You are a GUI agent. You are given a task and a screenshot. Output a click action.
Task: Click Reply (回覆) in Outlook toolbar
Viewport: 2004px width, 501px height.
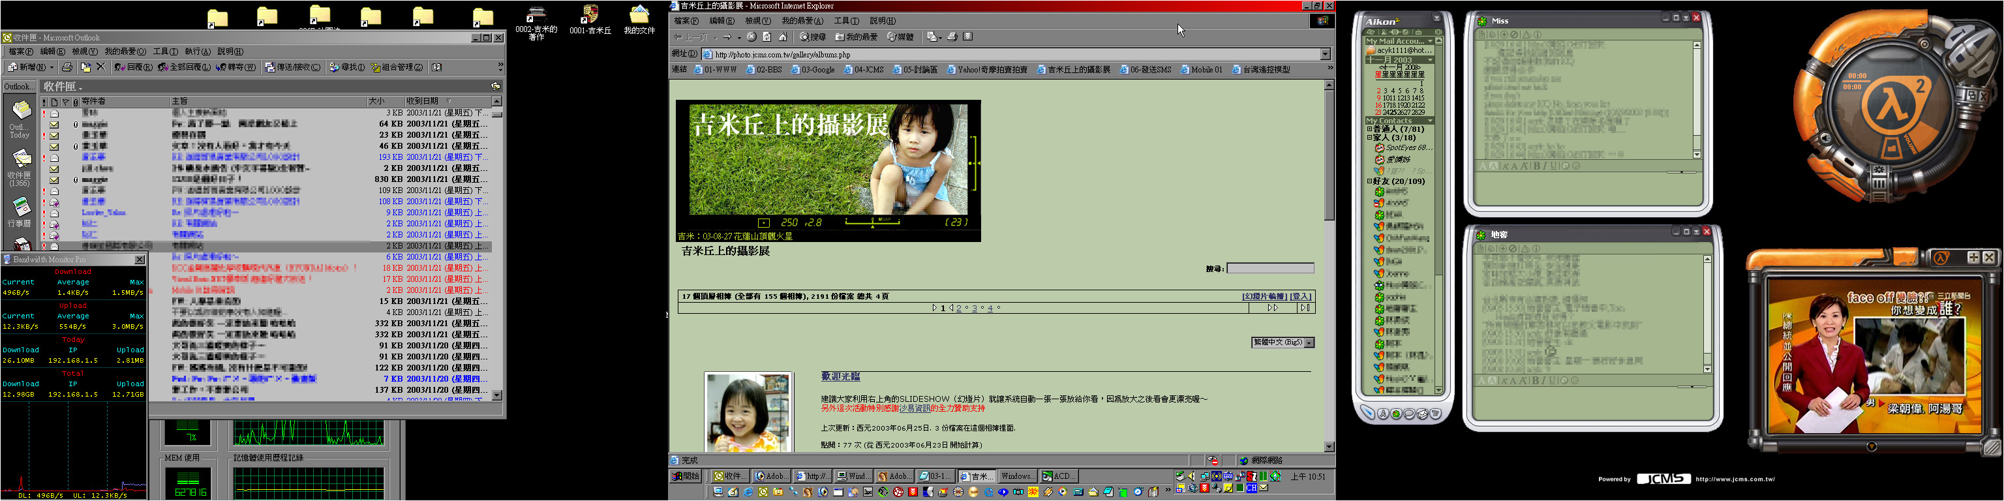133,68
